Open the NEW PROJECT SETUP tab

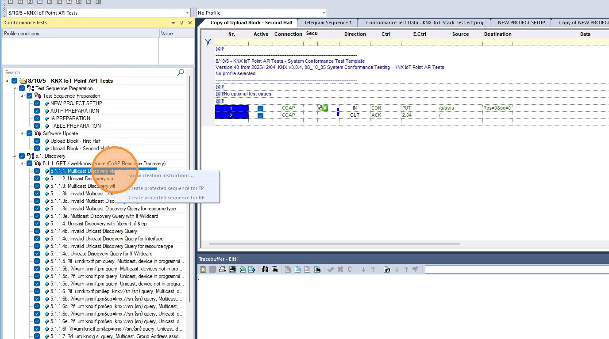click(521, 23)
